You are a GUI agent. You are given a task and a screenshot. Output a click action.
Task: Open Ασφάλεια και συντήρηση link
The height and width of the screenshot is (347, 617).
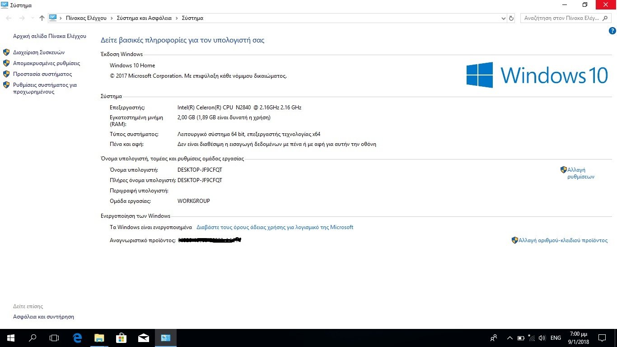[x=43, y=317]
